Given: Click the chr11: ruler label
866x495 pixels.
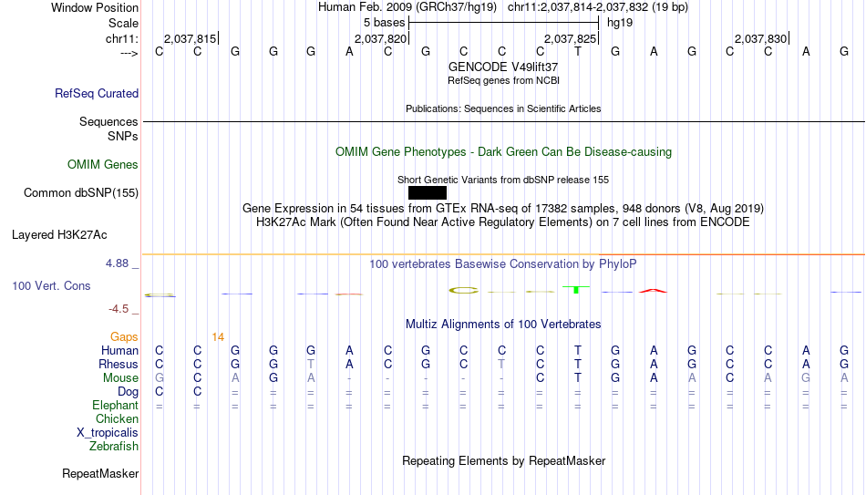Looking at the screenshot, I should coord(122,38).
